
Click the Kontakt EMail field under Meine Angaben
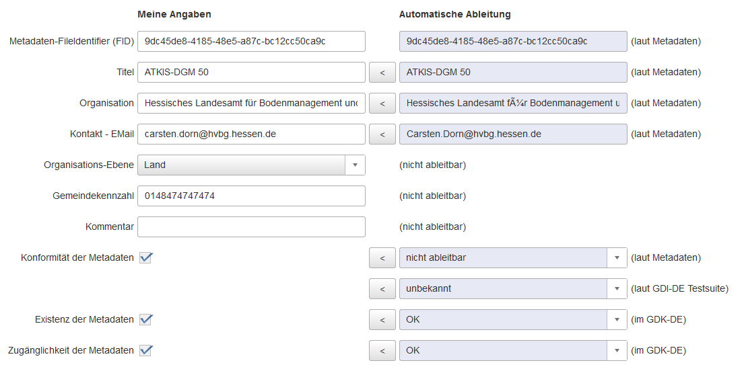(x=251, y=134)
